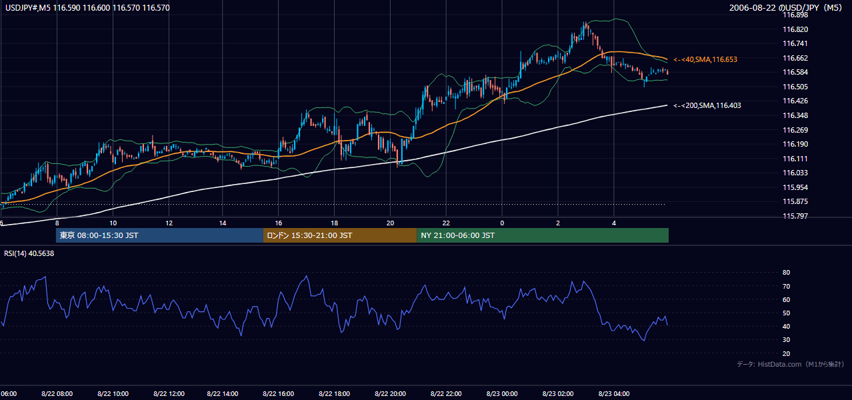Click hour tick "22" under price chart
852x400 pixels.
click(446, 223)
